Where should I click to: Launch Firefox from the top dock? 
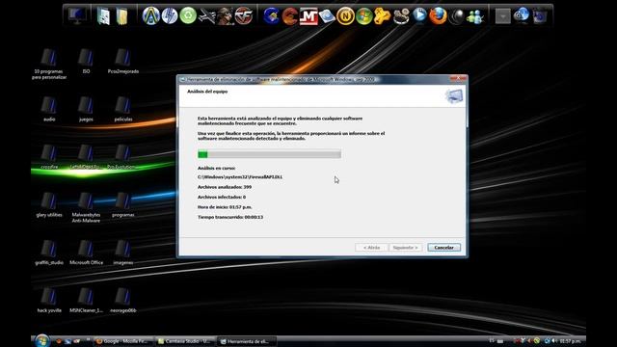pos(438,16)
